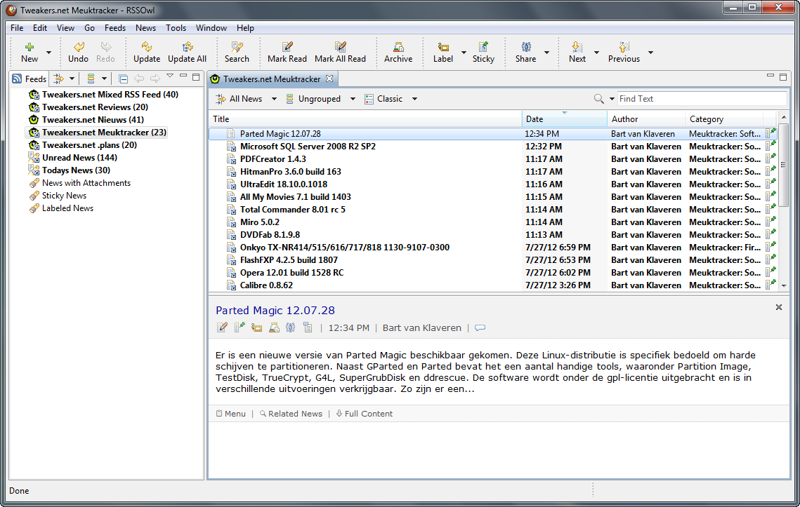
Task: Click the Update All toolbar icon
Action: (187, 48)
